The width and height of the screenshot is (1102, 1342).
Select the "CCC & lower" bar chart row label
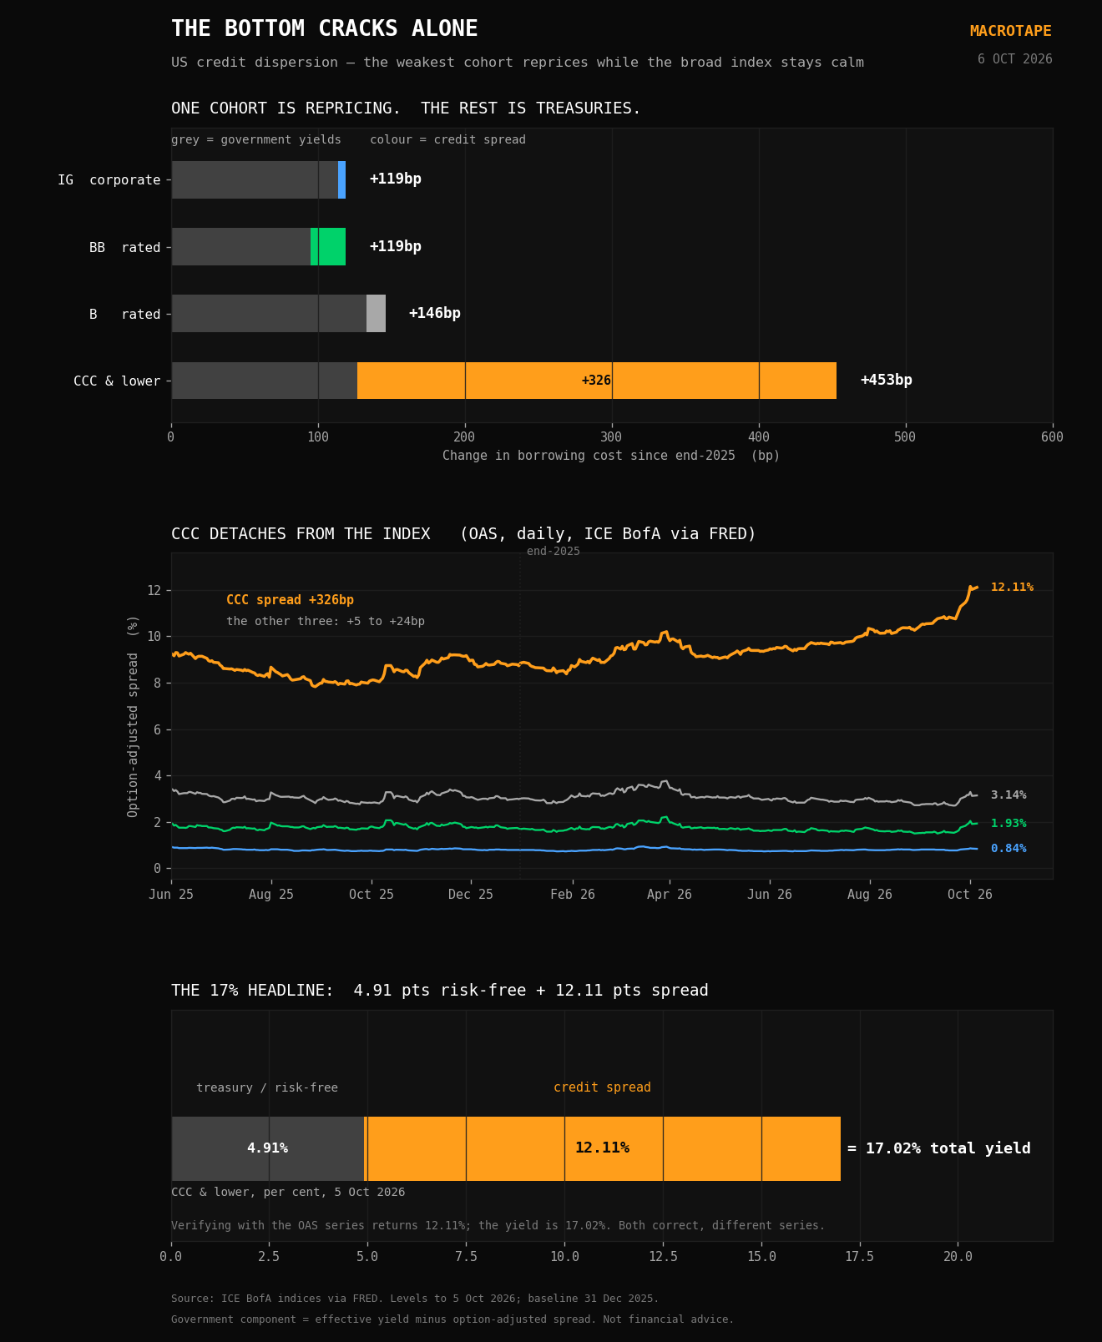(117, 381)
